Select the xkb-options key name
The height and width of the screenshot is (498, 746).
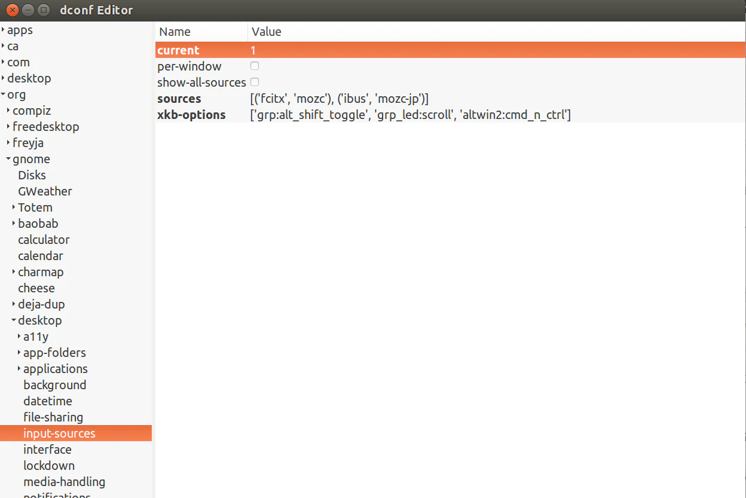[x=191, y=115]
